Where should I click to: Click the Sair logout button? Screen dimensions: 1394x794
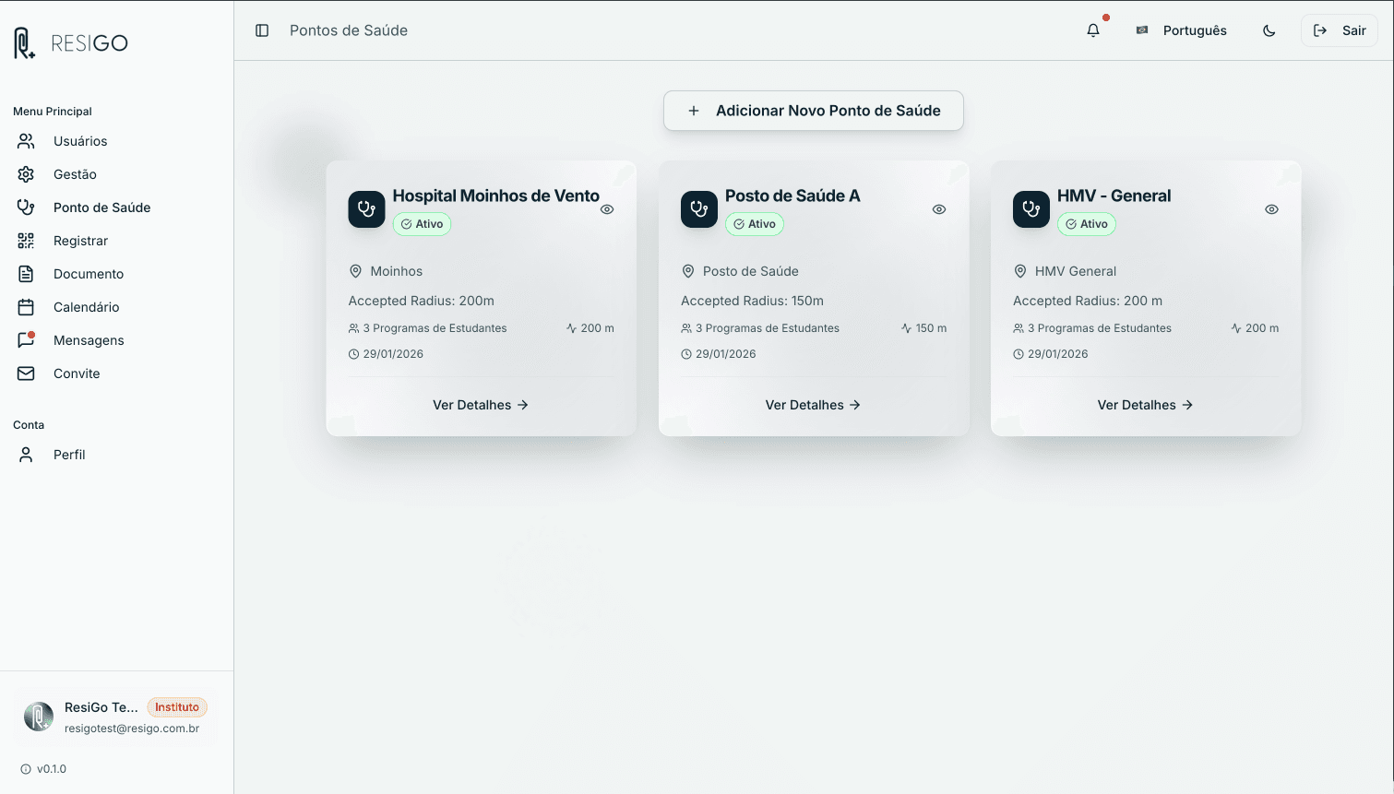(x=1340, y=30)
